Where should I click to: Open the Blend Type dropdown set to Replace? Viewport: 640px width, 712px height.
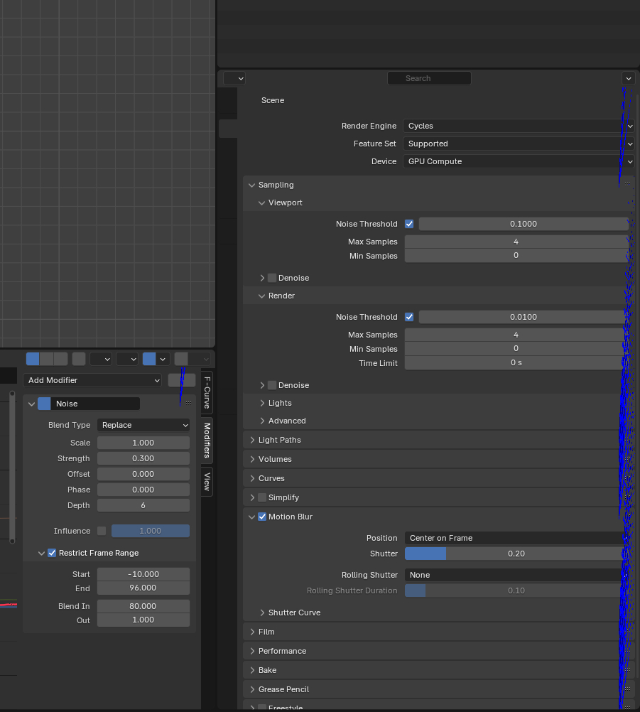click(x=143, y=425)
